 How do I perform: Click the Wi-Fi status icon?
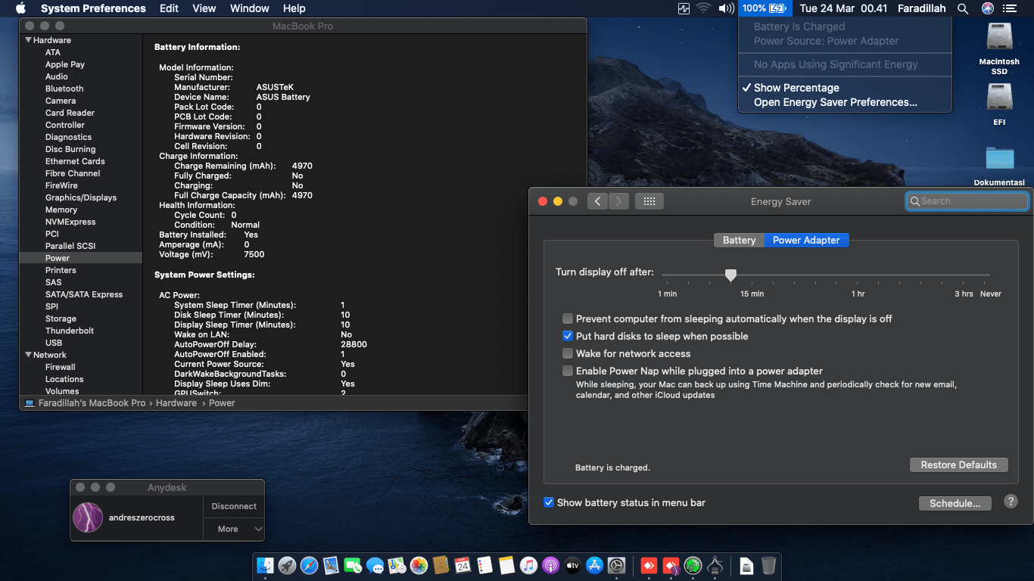tap(703, 8)
